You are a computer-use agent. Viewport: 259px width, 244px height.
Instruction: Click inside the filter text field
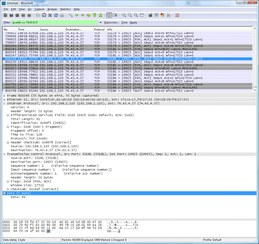(x=54, y=22)
